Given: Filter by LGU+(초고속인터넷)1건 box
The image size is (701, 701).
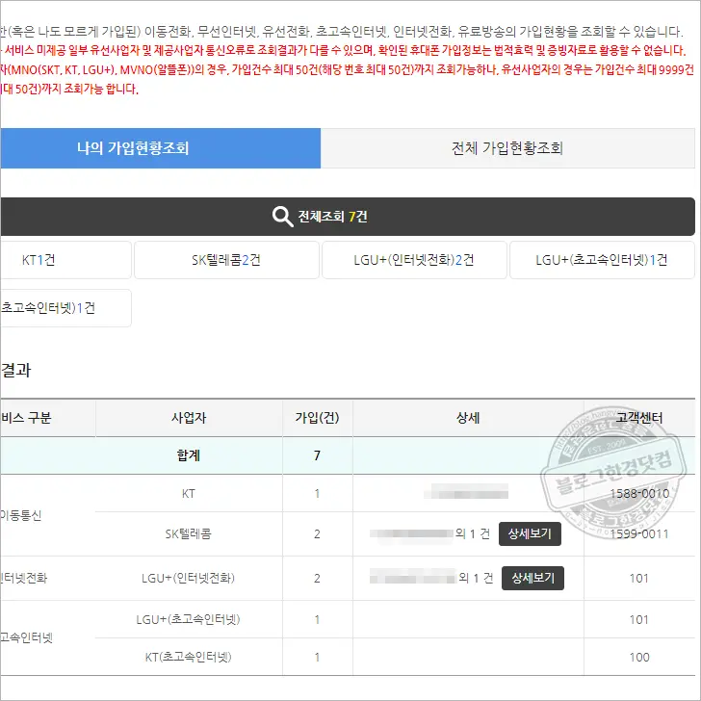Looking at the screenshot, I should pos(602,260).
